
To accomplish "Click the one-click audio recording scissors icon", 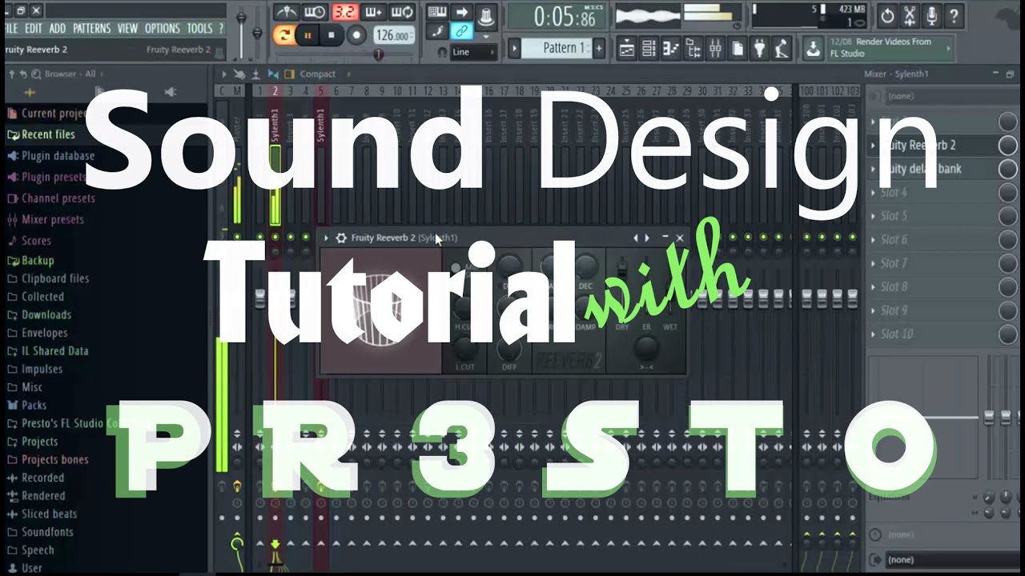I will tap(910, 15).
